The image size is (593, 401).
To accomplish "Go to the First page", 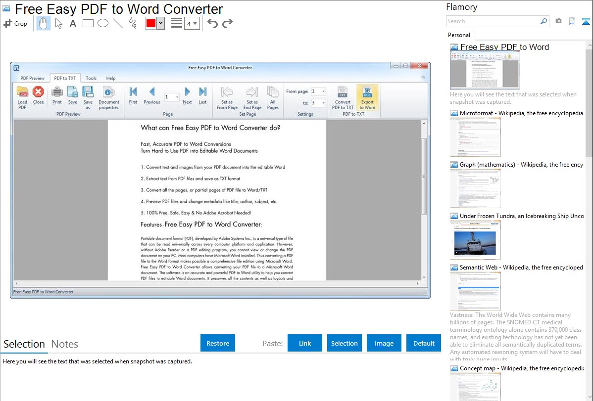I will pyautogui.click(x=133, y=95).
